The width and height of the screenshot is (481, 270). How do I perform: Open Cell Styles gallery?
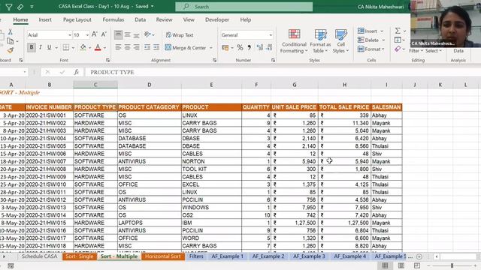[340, 41]
